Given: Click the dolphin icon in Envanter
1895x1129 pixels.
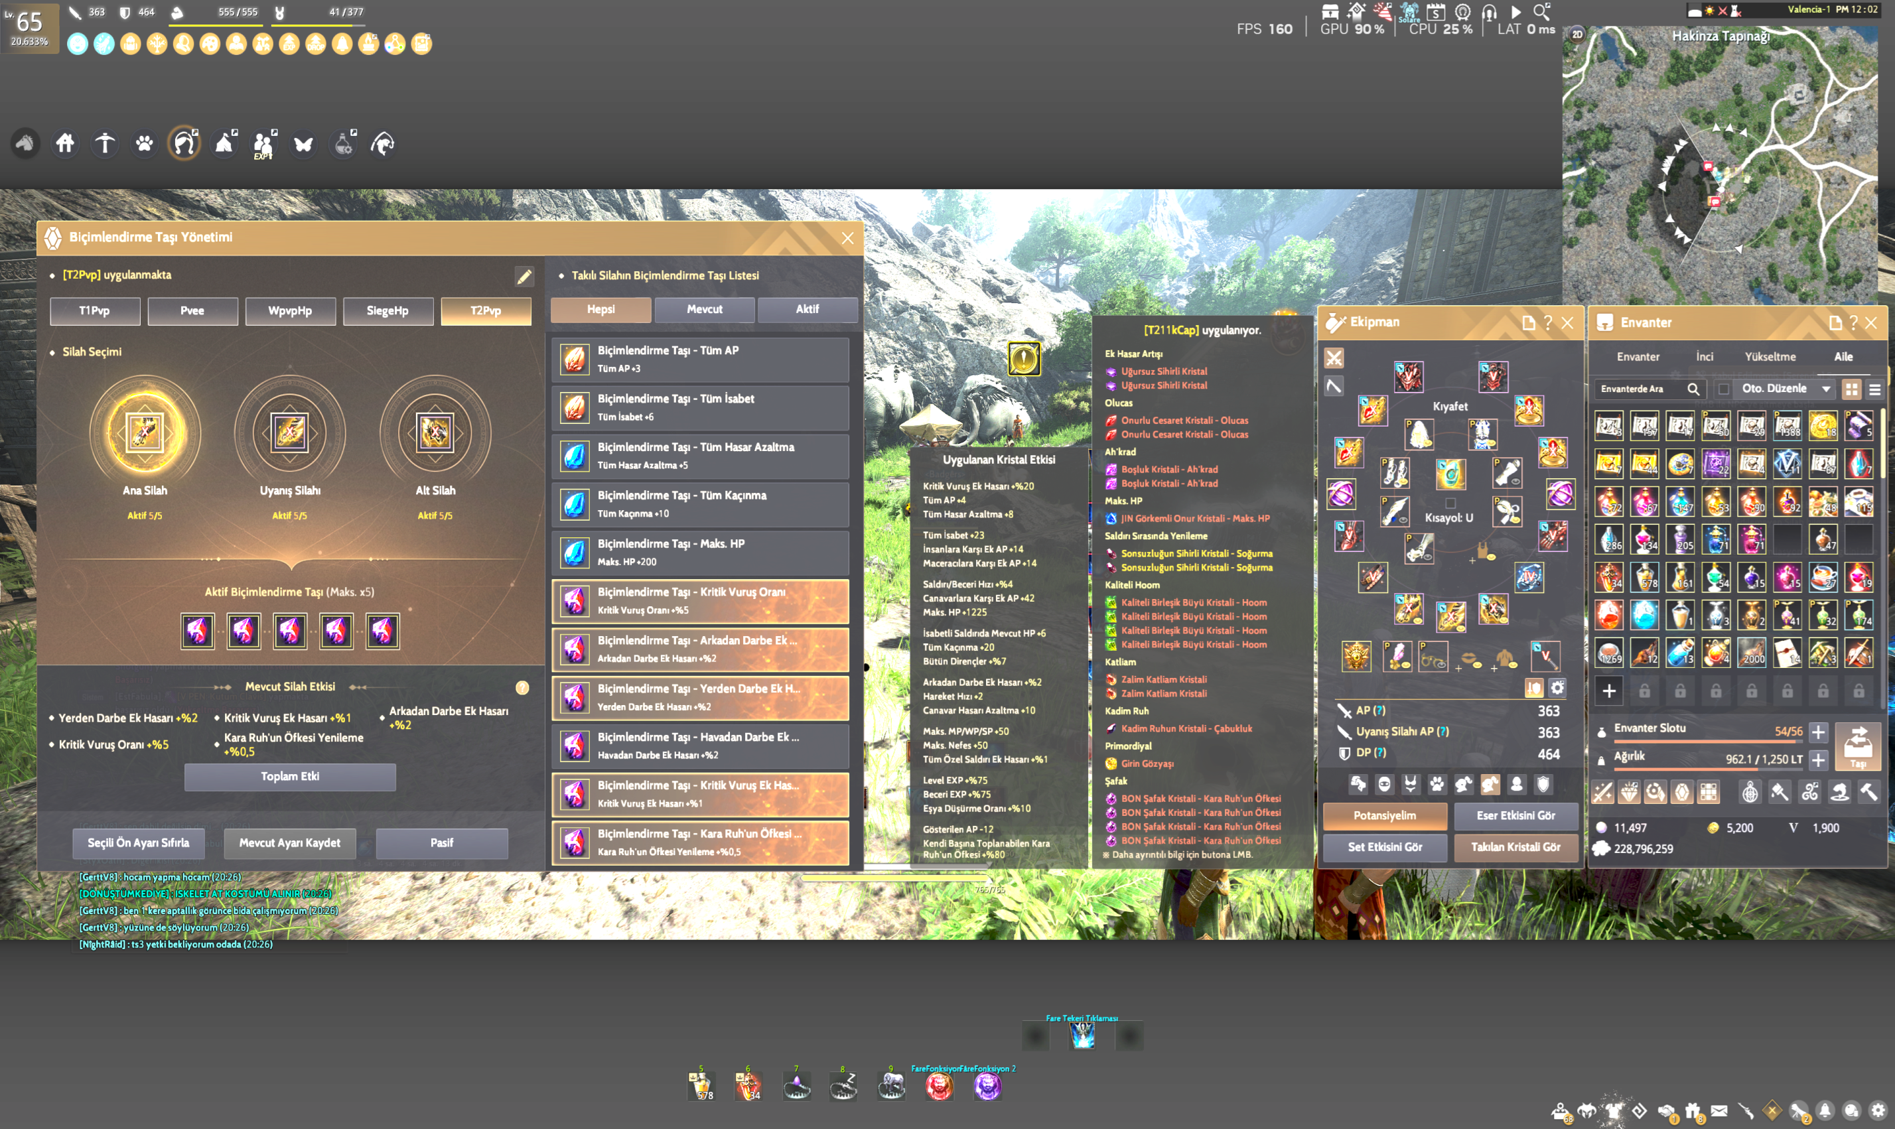Looking at the screenshot, I should point(1839,793).
